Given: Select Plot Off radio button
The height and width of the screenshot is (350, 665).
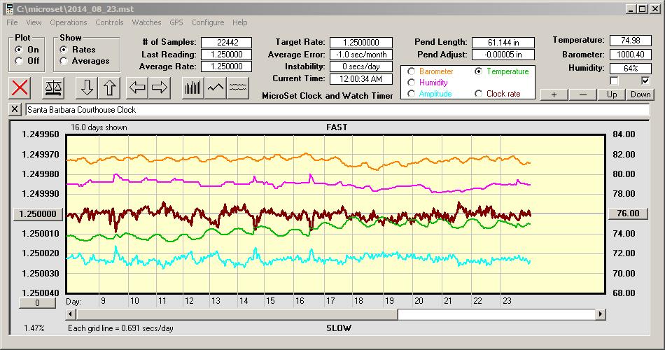Looking at the screenshot, I should click(19, 61).
